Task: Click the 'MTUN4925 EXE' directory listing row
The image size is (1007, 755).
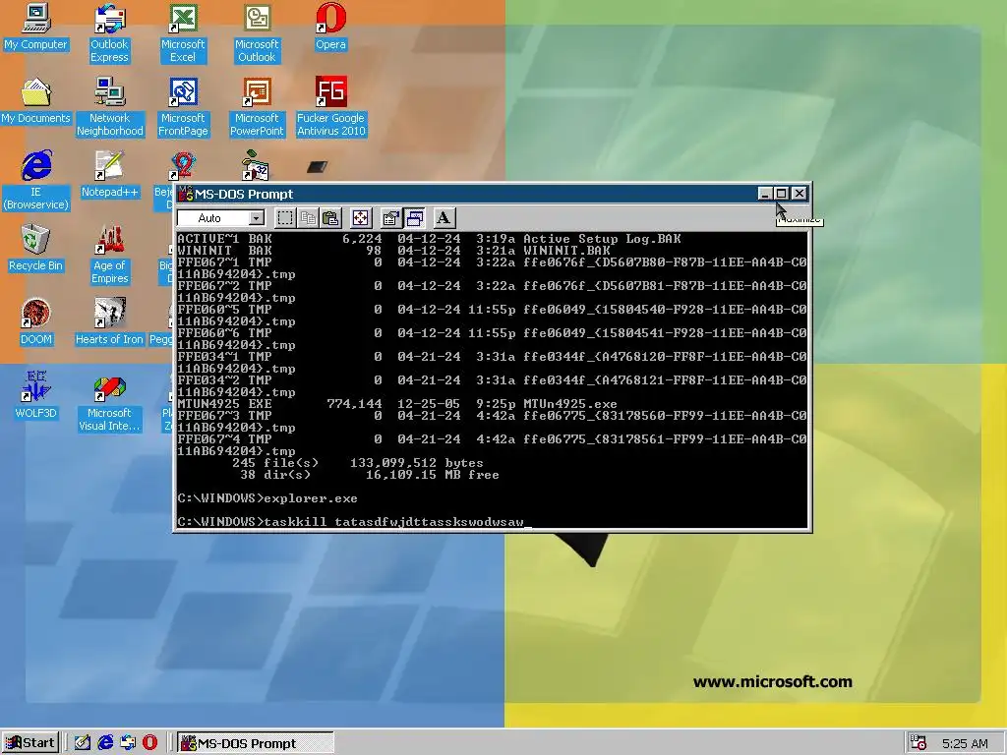Action: [397, 404]
